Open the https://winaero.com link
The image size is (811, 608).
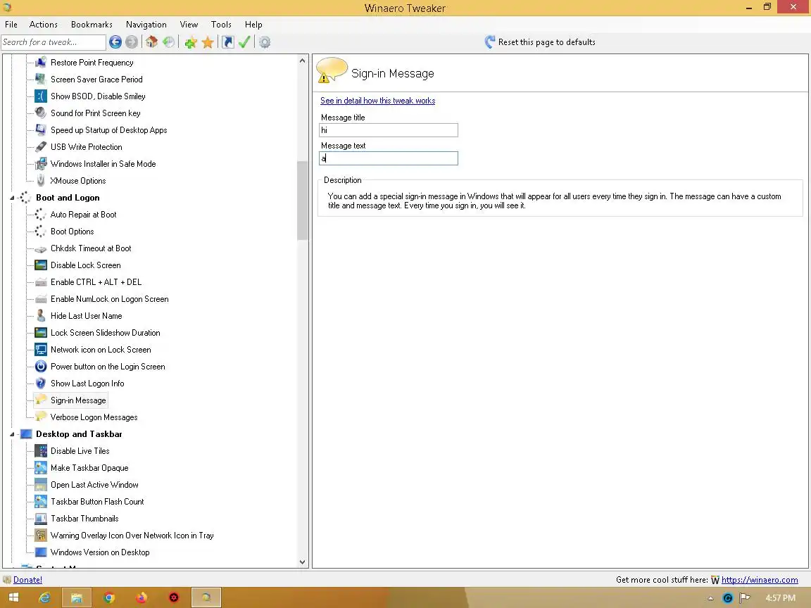(x=760, y=580)
